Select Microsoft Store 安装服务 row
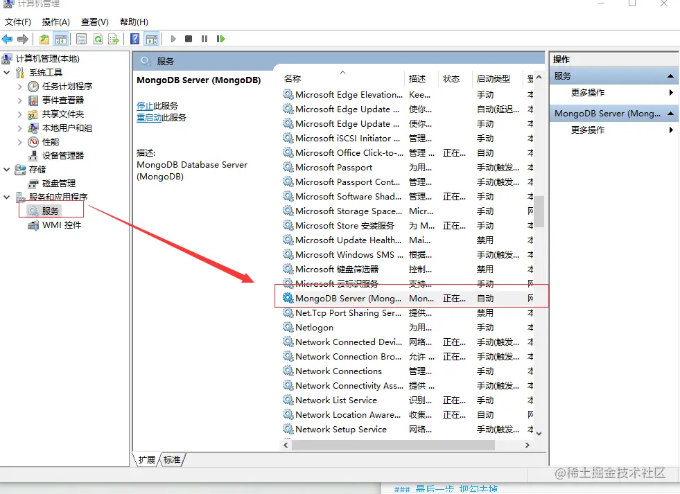 click(x=408, y=225)
